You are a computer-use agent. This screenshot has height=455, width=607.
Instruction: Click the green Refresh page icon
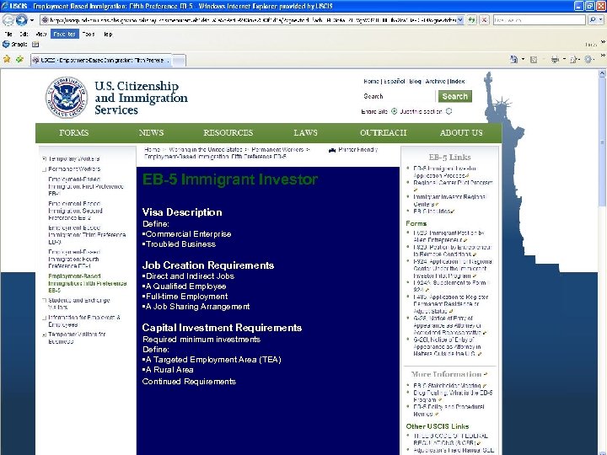click(472, 19)
